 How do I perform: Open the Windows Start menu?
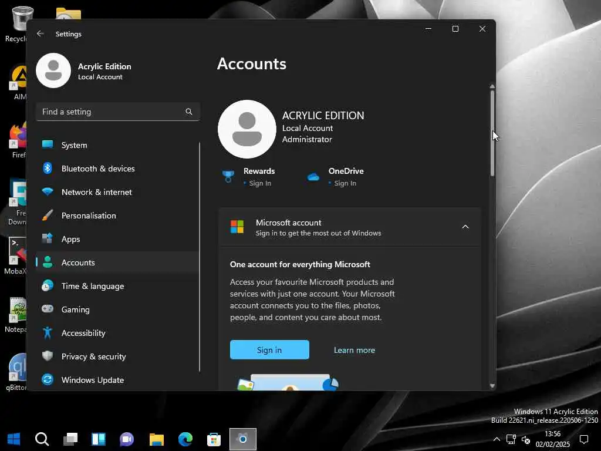tap(14, 439)
